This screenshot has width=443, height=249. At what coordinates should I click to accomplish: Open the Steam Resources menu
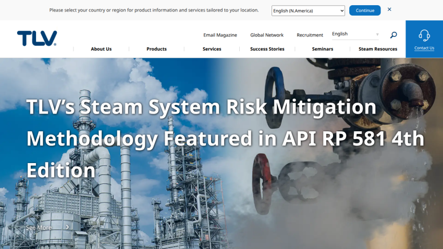(378, 49)
